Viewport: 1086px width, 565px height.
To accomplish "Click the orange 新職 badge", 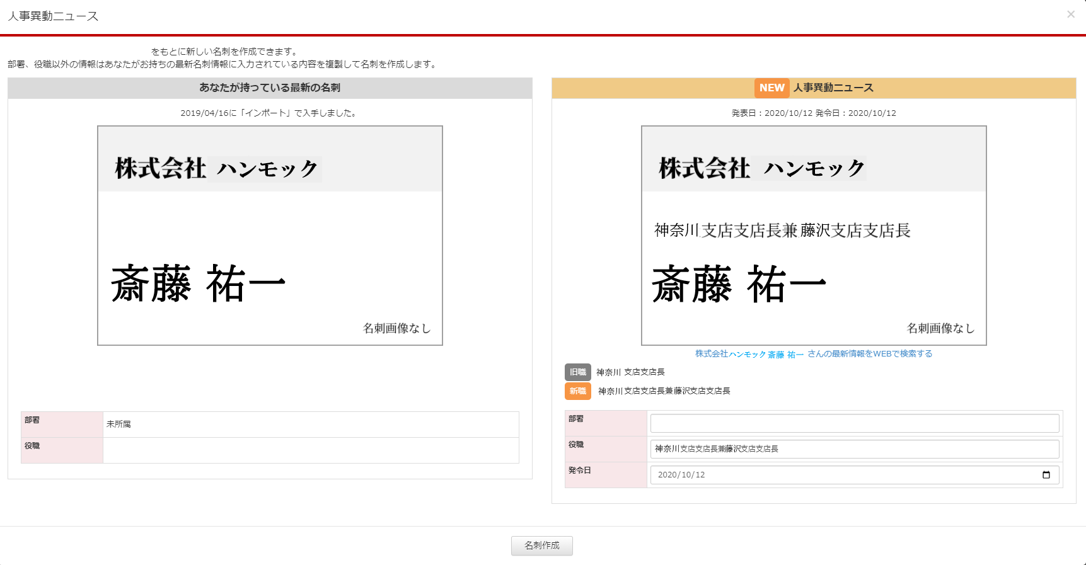I will pos(577,391).
